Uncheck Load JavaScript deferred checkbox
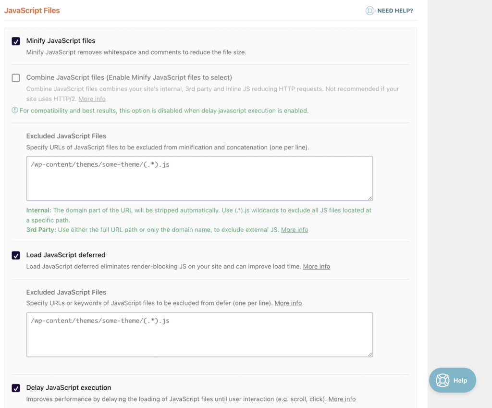The image size is (492, 408). point(16,256)
